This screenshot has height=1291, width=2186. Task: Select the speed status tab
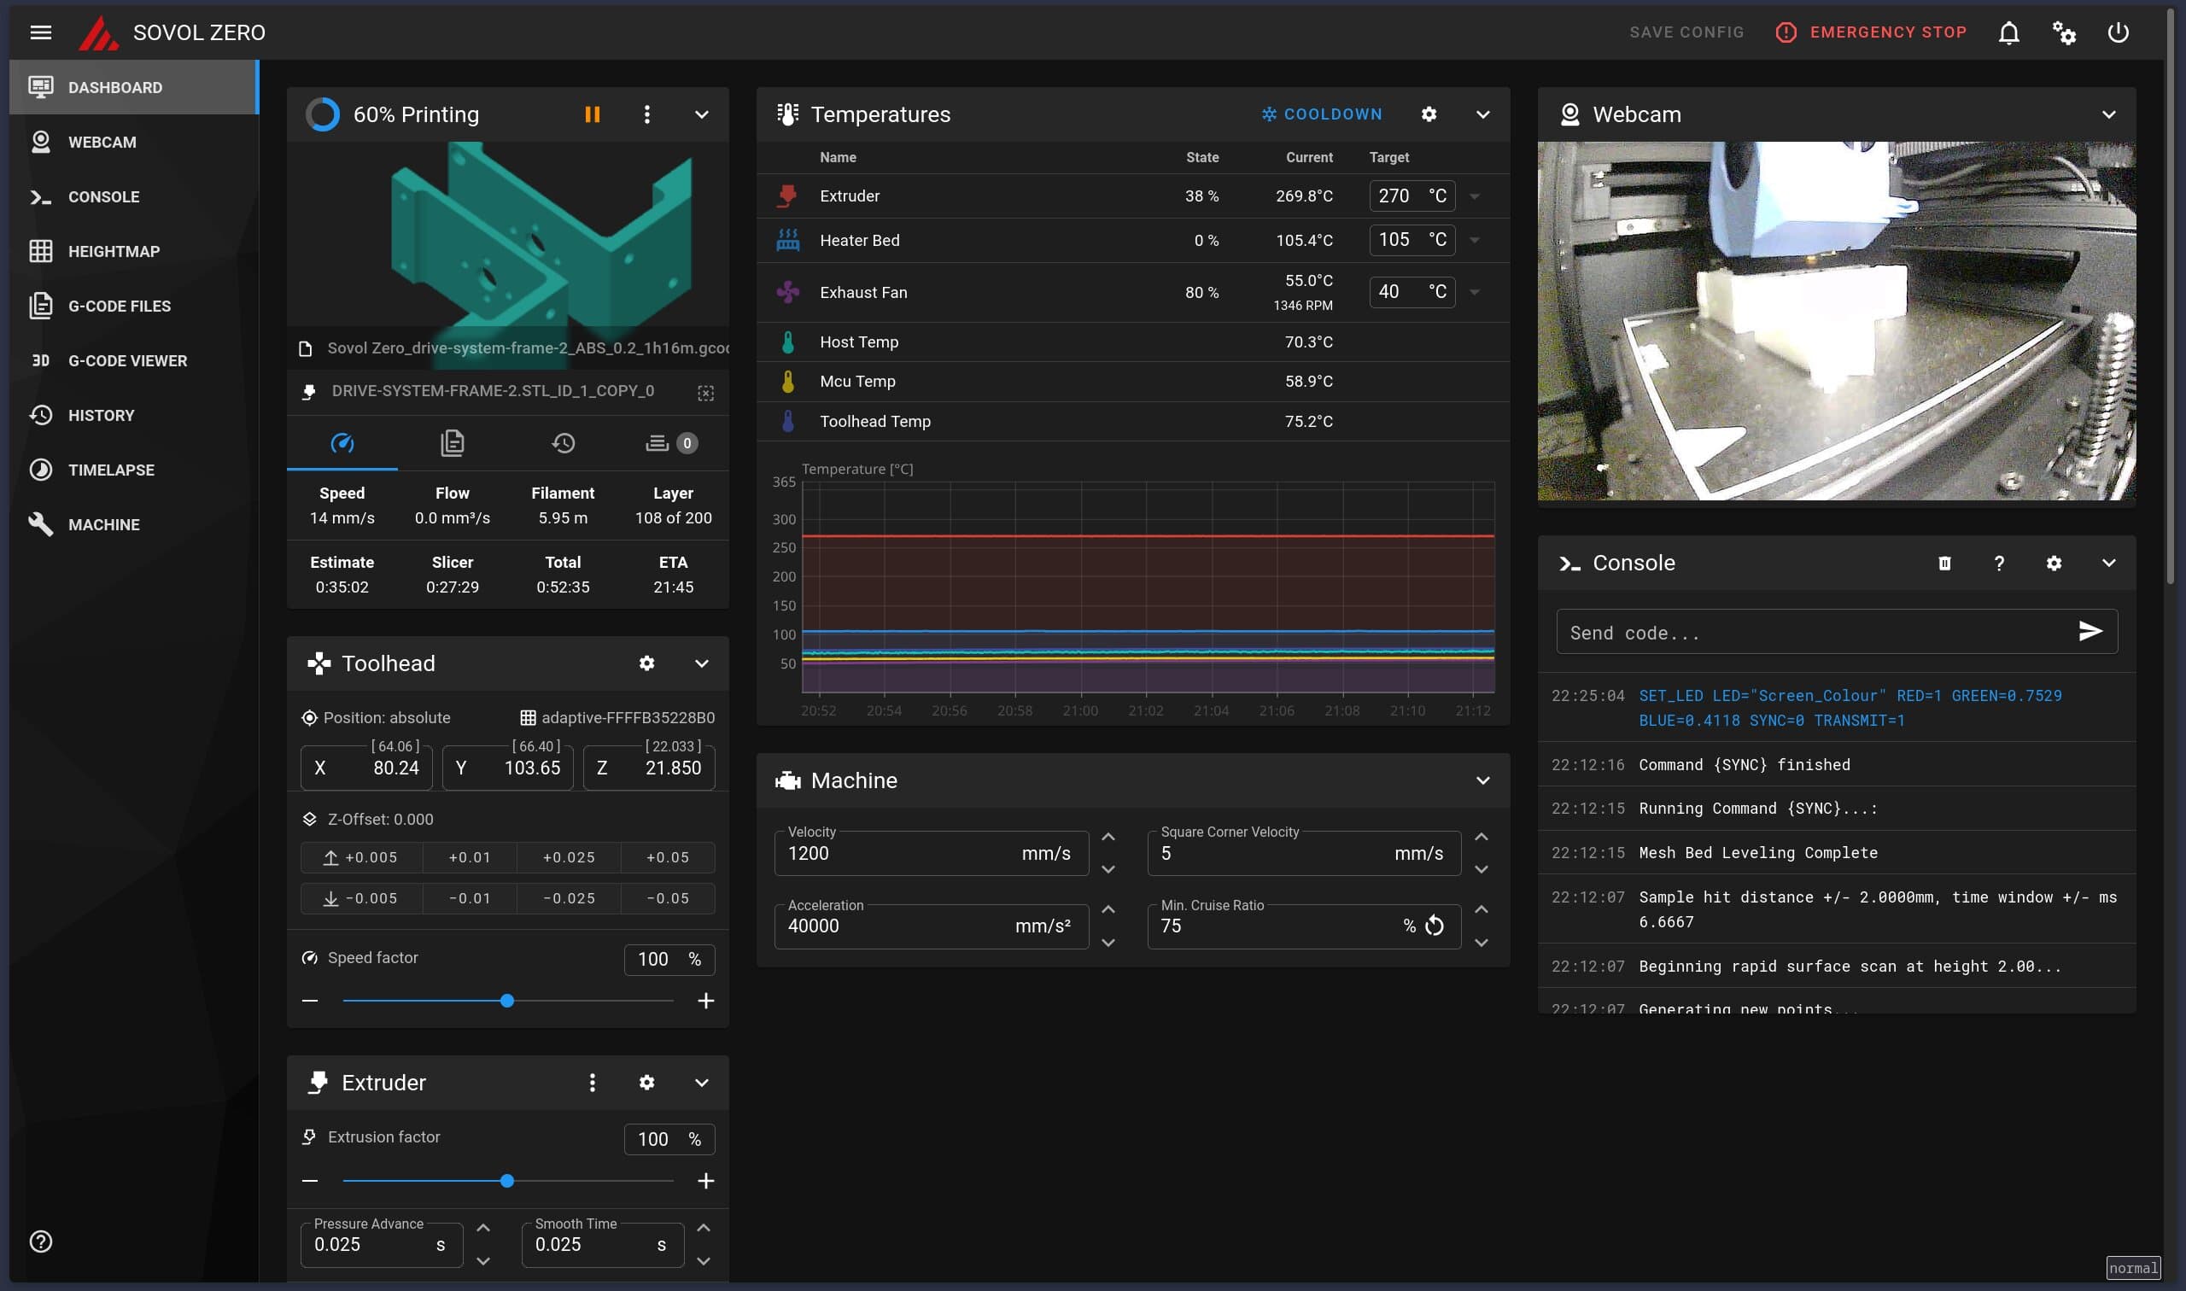pos(342,443)
